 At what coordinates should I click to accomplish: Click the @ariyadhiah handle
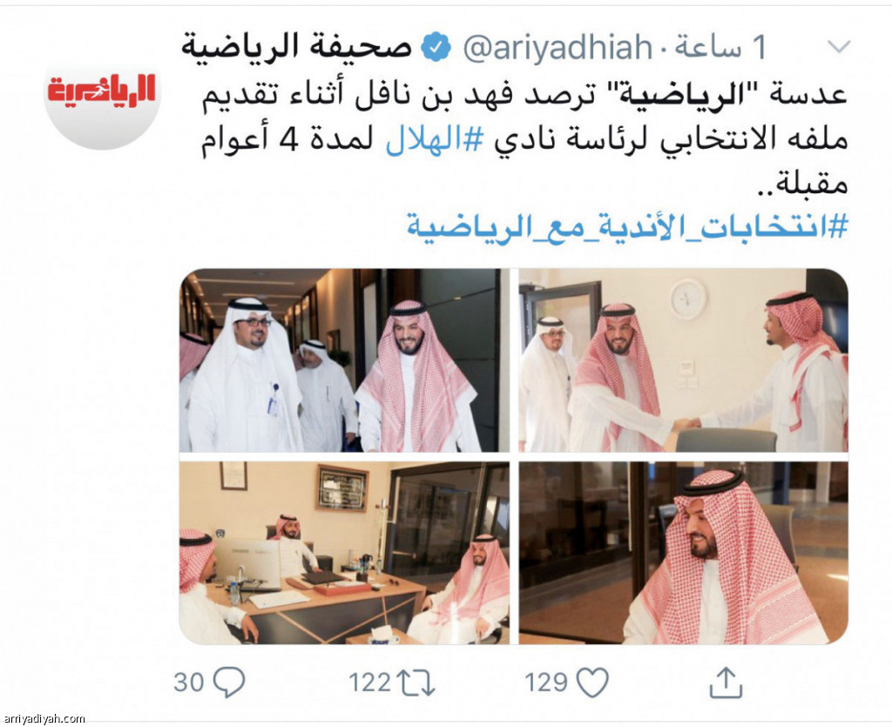pos(558,47)
